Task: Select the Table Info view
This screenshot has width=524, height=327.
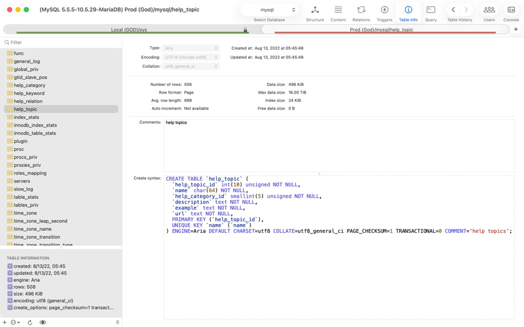Action: tap(408, 13)
